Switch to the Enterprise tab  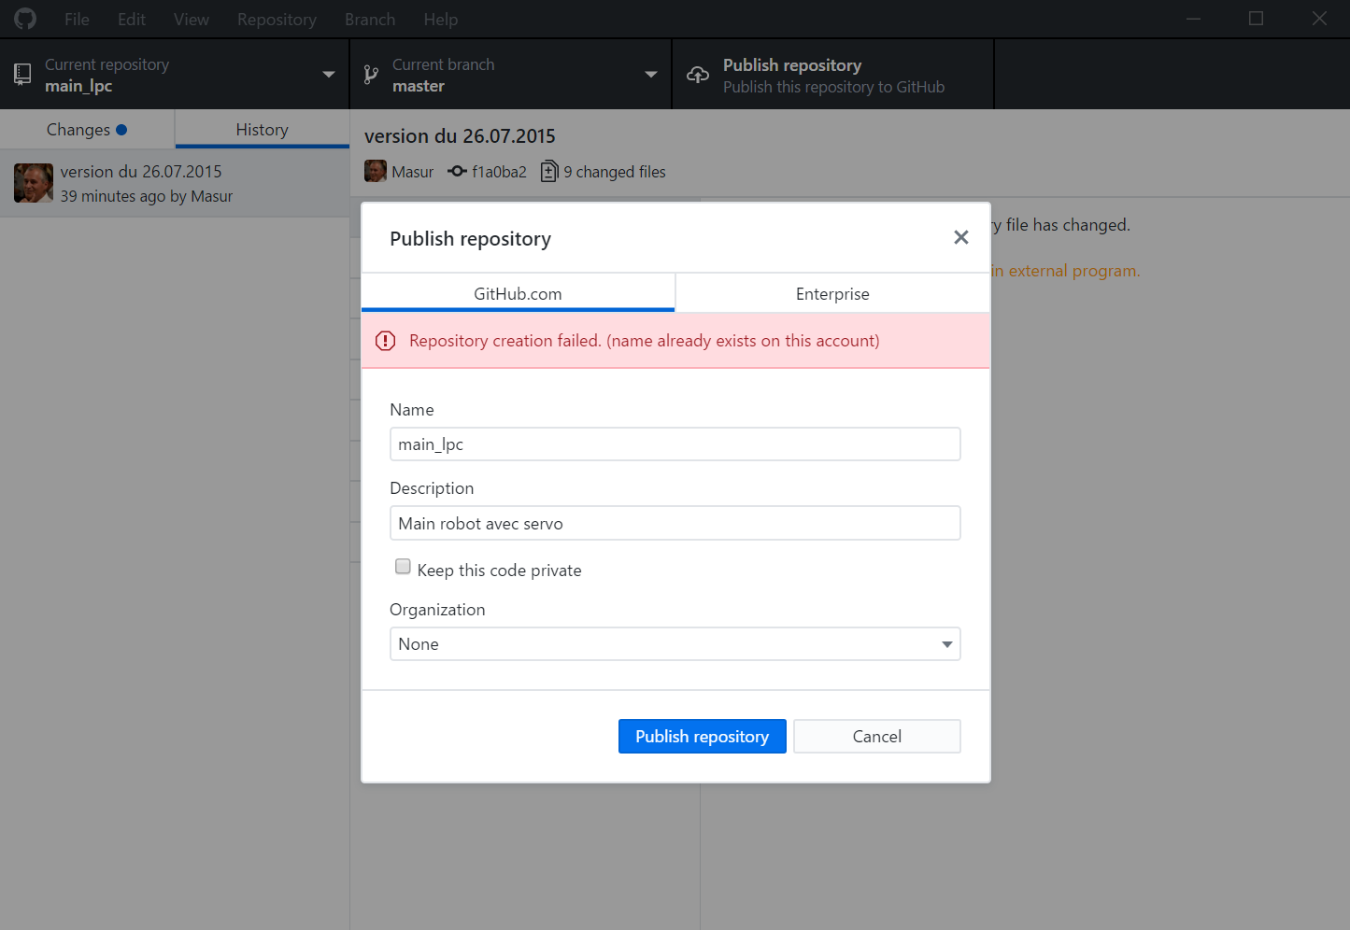832,293
